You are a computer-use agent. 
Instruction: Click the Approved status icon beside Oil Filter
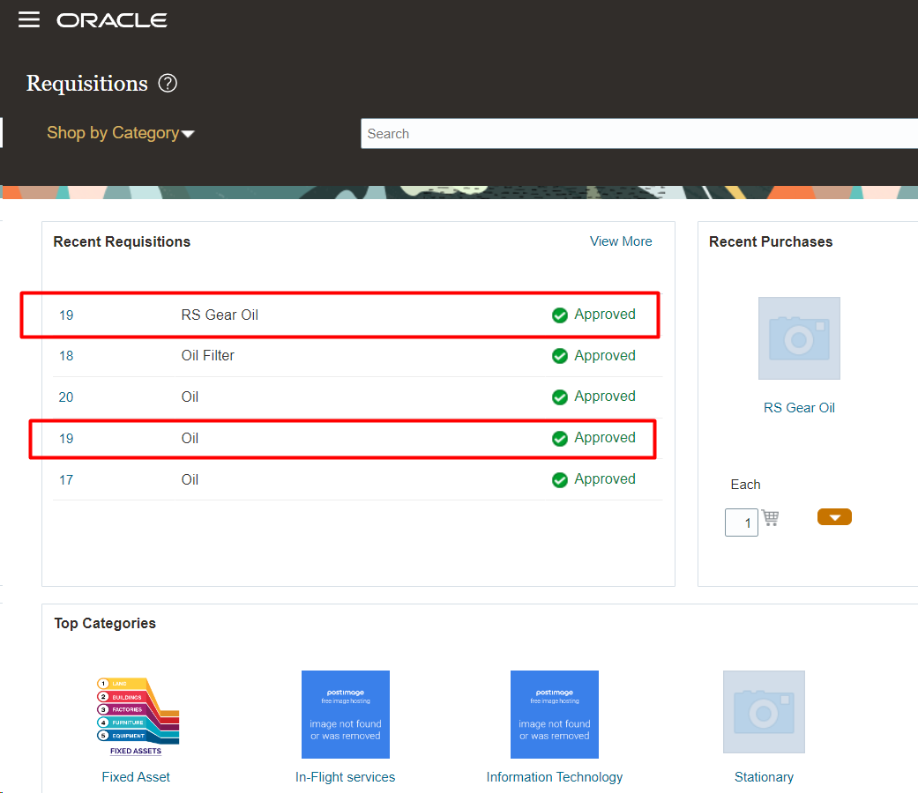pyautogui.click(x=560, y=355)
